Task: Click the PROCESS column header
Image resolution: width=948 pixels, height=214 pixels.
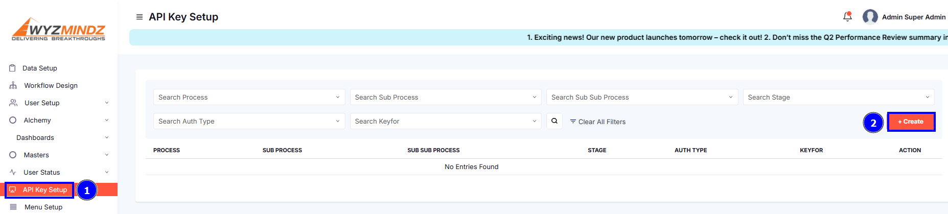Action: tap(167, 150)
